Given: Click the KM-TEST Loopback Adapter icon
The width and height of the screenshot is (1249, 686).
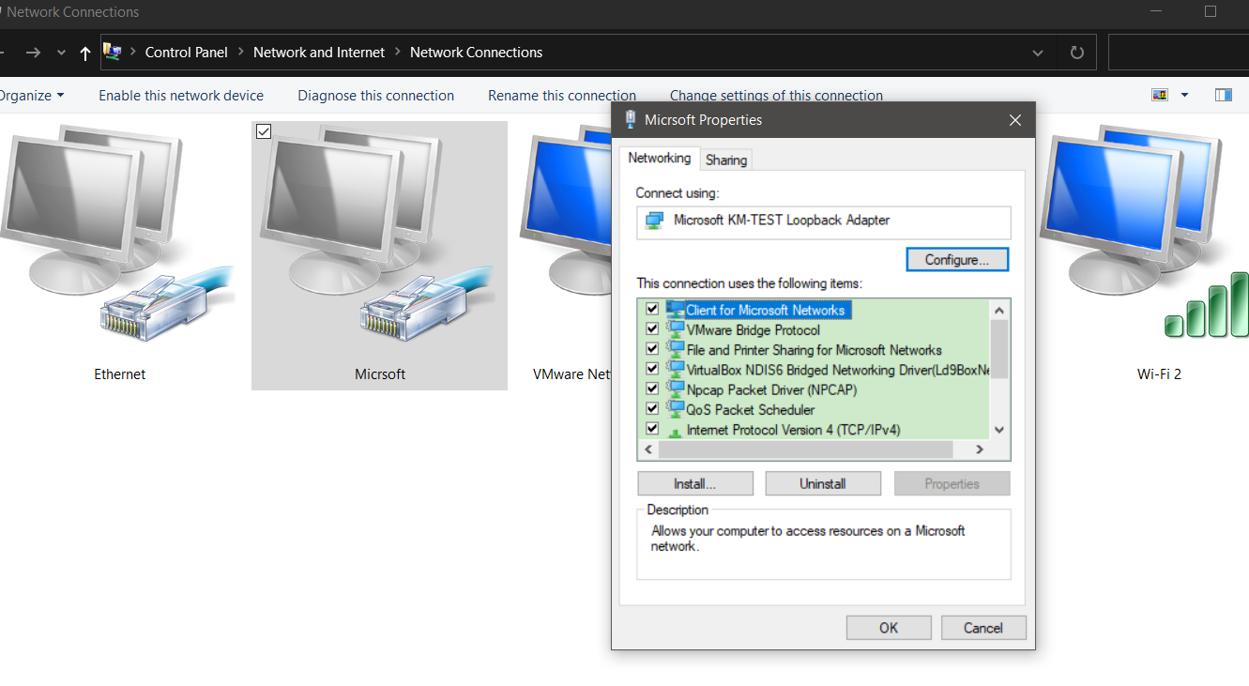Looking at the screenshot, I should pyautogui.click(x=654, y=221).
